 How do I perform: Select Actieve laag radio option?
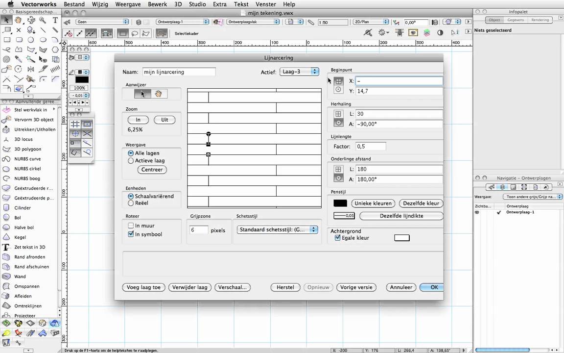tap(131, 161)
